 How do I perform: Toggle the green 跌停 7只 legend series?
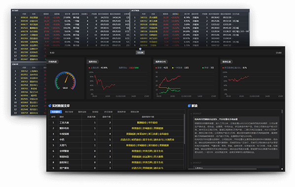208,67
